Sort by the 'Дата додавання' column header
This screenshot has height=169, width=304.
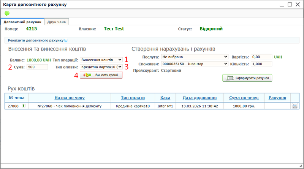pyautogui.click(x=199, y=98)
